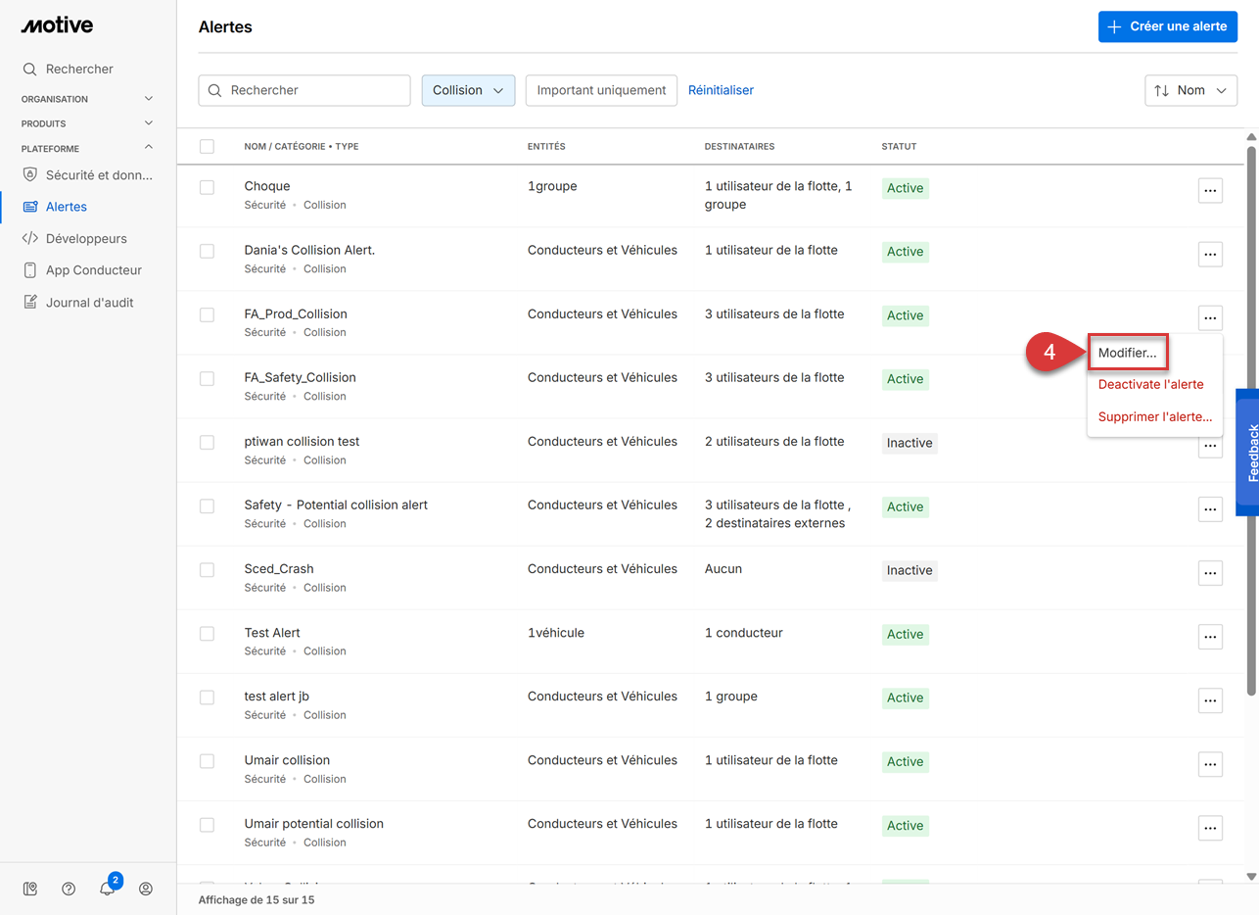Viewport: 1259px width, 915px height.
Task: Open the Nom sort dropdown
Action: 1190,90
